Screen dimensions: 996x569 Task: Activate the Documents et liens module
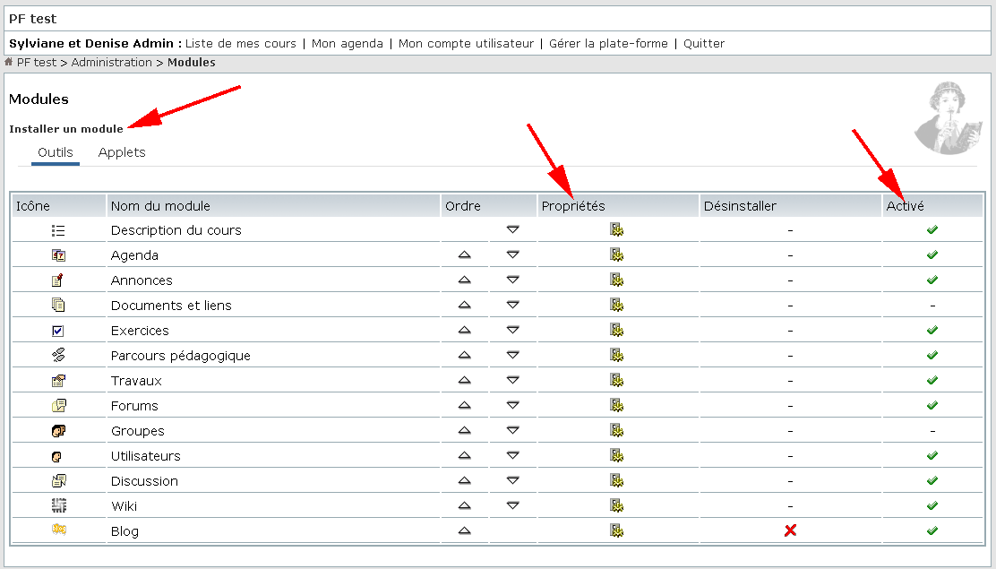(x=932, y=306)
